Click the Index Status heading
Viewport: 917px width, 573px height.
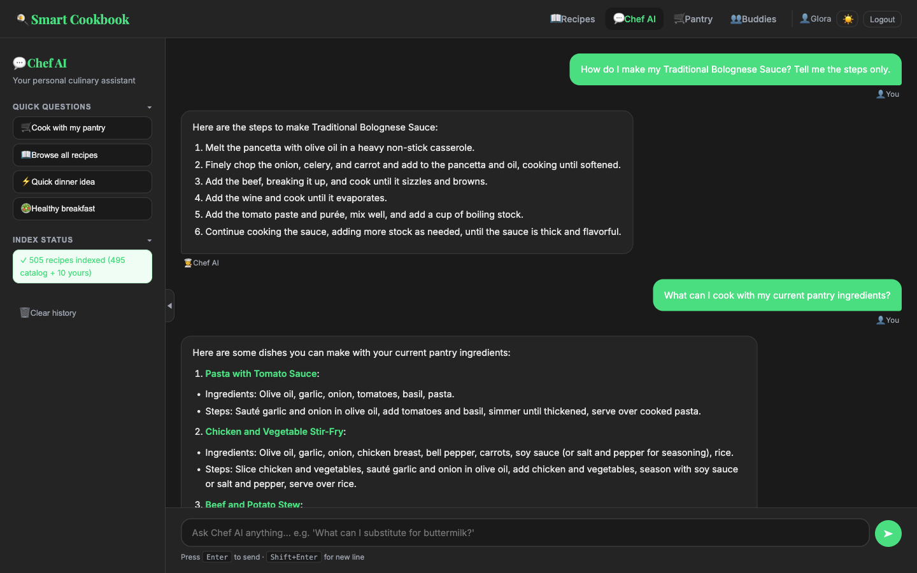coord(43,240)
